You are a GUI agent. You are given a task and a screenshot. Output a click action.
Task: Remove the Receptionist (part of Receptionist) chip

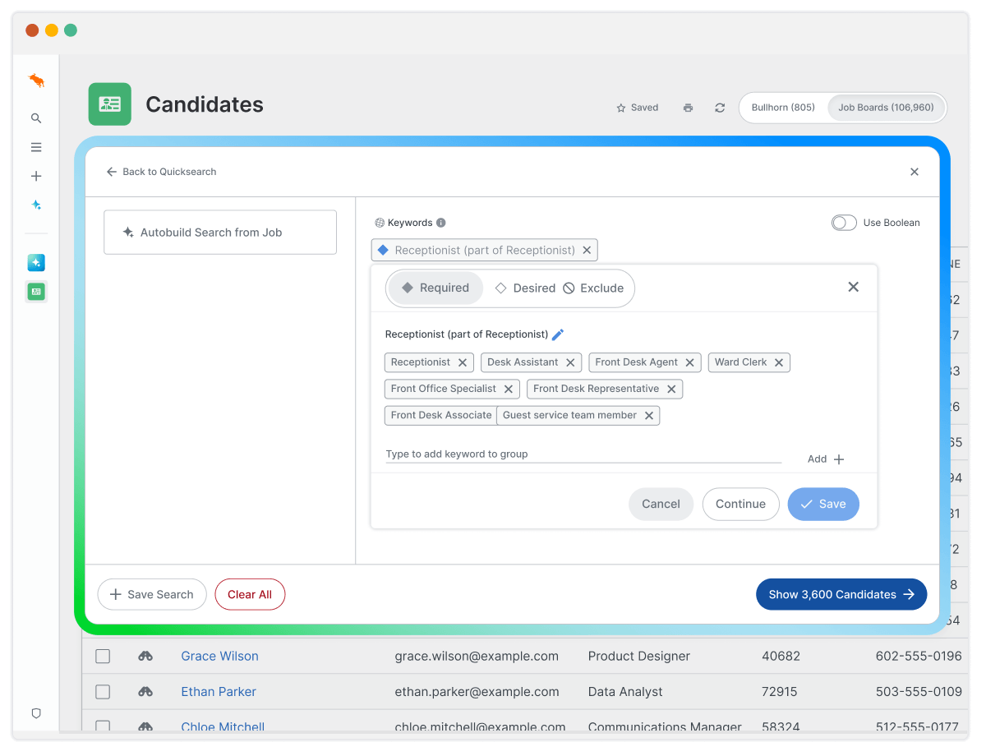pyautogui.click(x=587, y=251)
